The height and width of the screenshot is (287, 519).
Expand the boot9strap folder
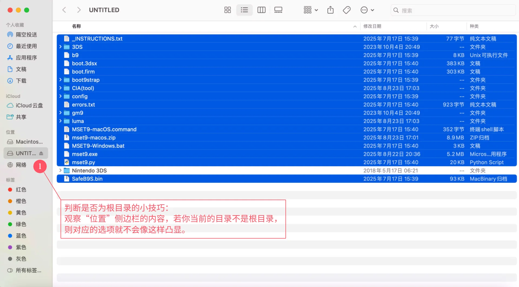60,80
